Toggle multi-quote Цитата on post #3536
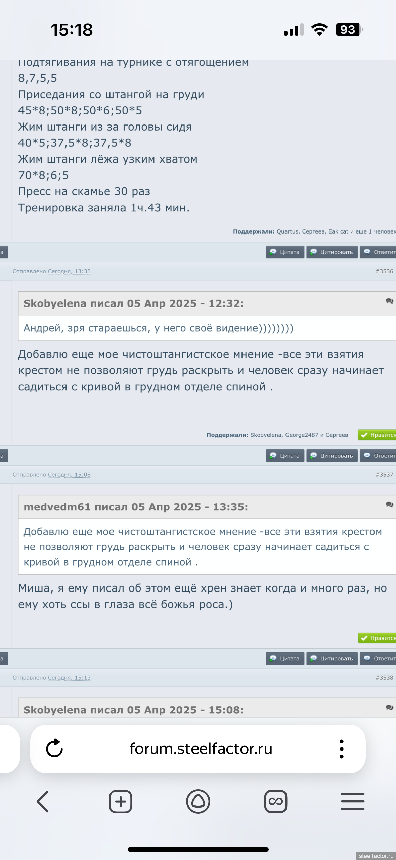The image size is (396, 860). point(285,456)
